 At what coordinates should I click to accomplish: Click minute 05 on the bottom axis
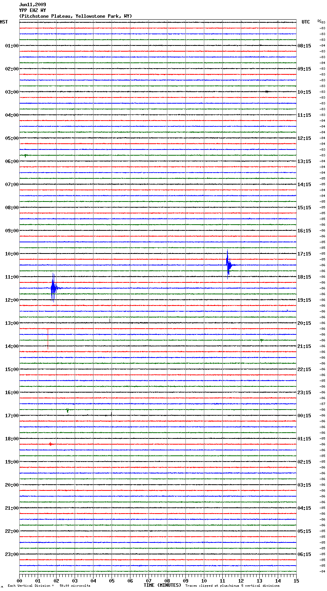(x=112, y=581)
